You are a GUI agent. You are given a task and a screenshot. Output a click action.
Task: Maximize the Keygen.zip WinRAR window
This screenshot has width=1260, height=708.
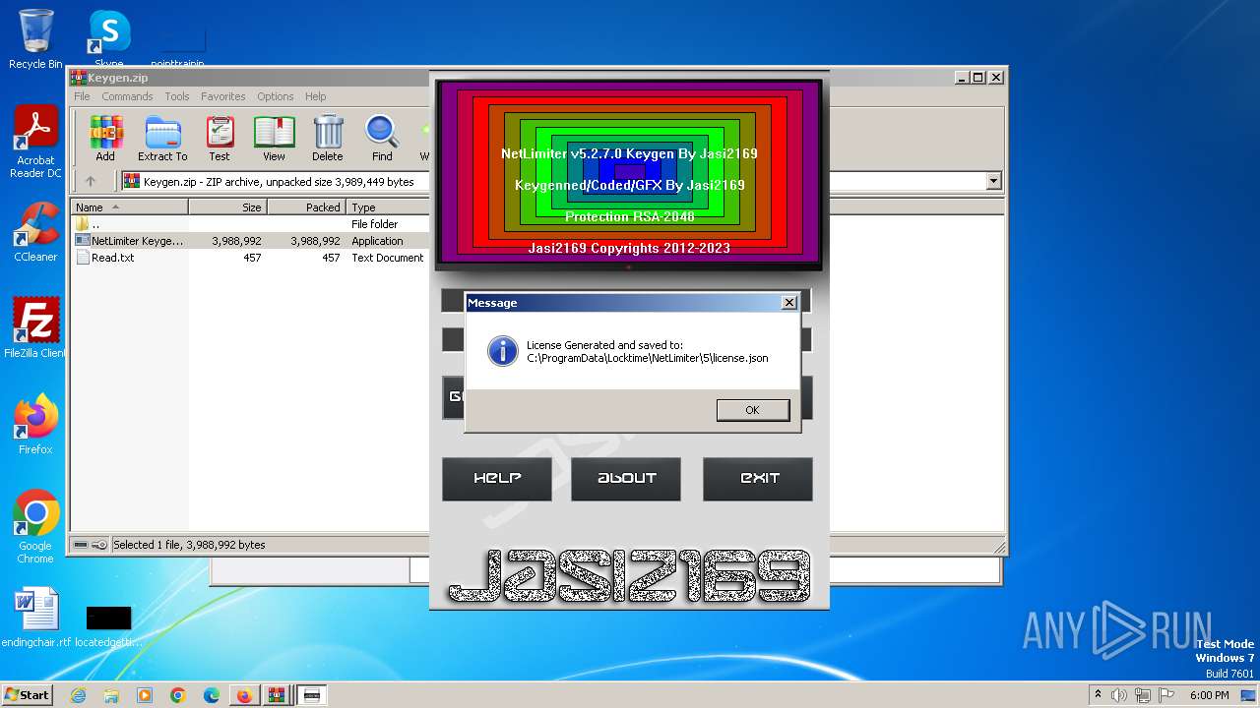click(x=977, y=78)
